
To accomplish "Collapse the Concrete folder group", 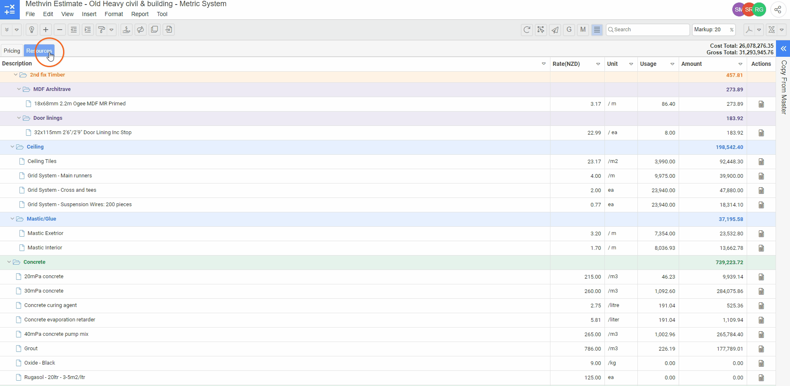I will coord(9,262).
